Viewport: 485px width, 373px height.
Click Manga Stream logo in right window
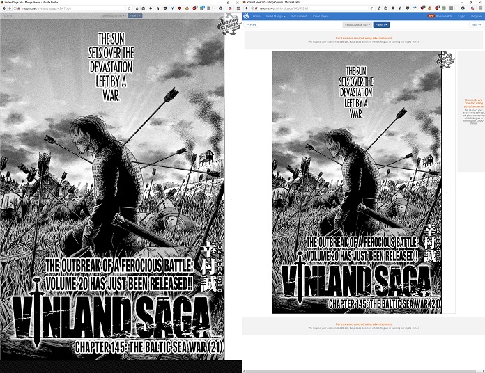click(x=247, y=16)
